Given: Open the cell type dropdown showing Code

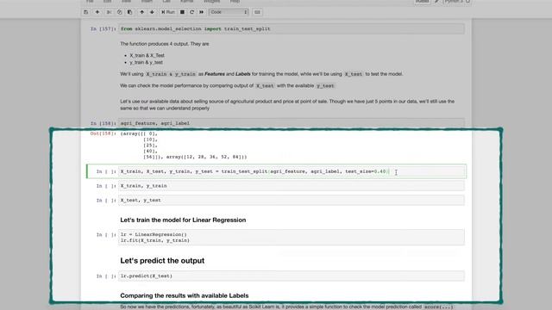Looking at the screenshot, I should click(x=229, y=12).
